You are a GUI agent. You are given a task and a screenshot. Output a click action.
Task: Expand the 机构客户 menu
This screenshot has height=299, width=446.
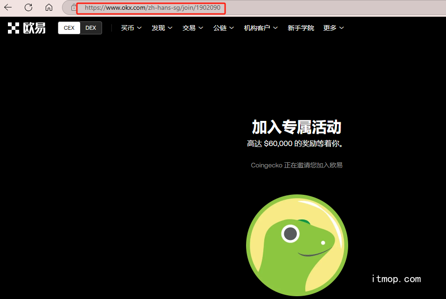click(x=261, y=28)
